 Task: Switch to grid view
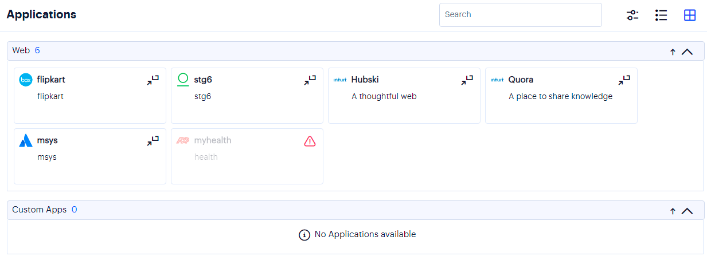point(690,15)
